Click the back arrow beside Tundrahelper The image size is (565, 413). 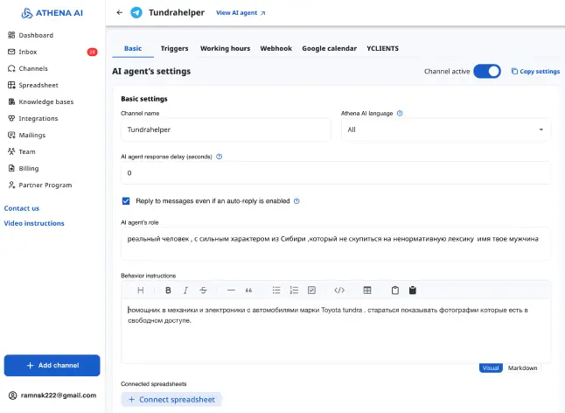pyautogui.click(x=120, y=13)
